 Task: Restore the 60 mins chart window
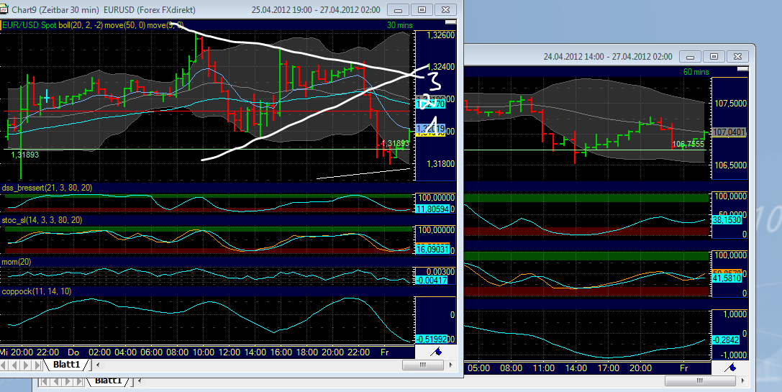(714, 56)
